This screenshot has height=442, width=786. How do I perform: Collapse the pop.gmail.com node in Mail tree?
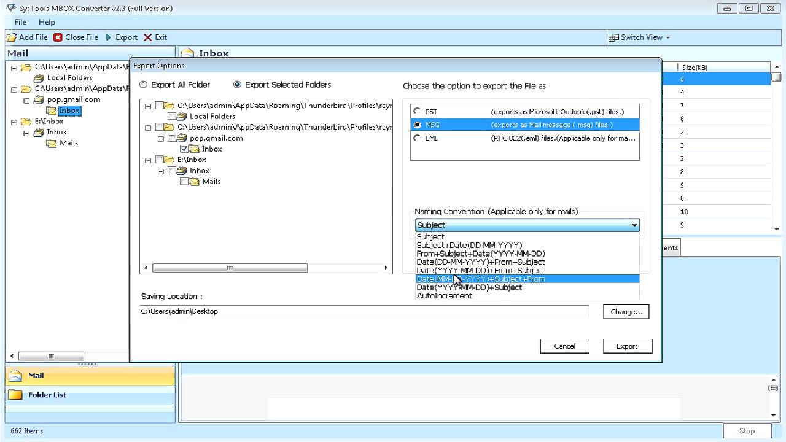(x=26, y=99)
